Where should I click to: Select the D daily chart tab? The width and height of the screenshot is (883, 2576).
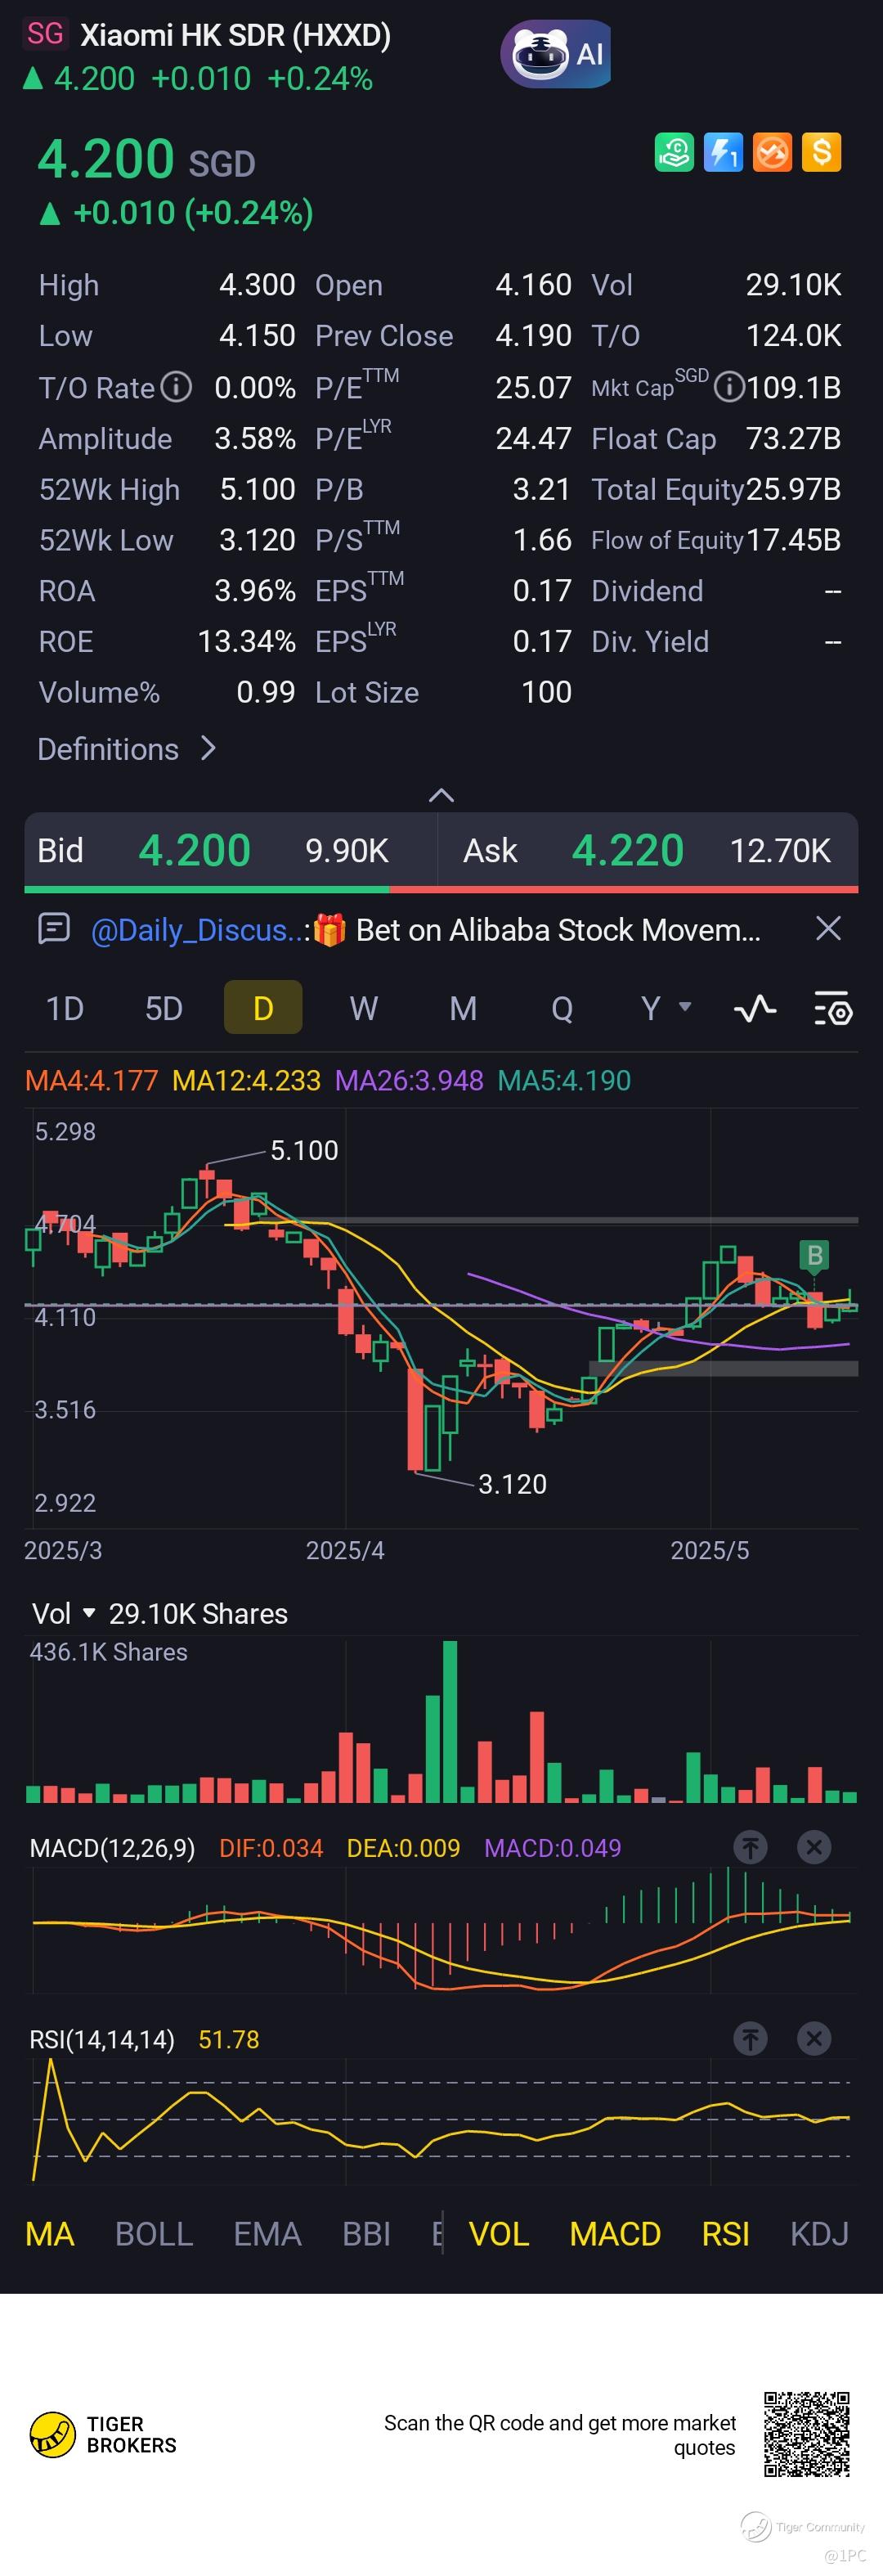click(x=263, y=1007)
